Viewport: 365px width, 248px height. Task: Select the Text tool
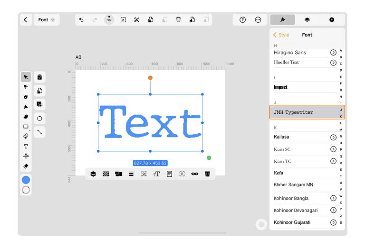point(26,147)
